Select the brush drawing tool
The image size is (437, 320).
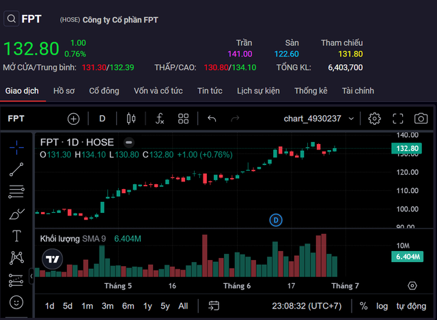pos(17,214)
